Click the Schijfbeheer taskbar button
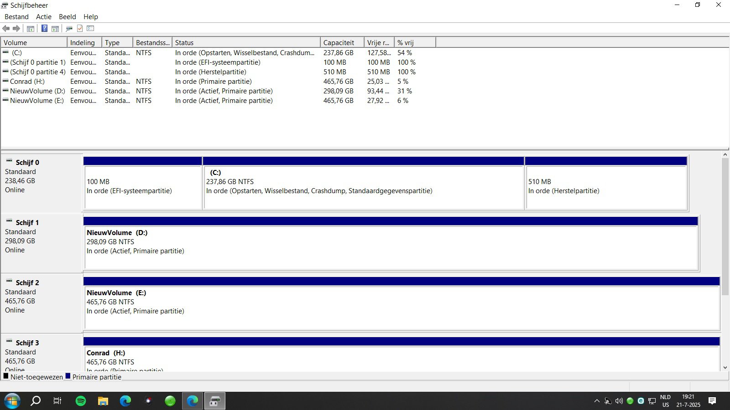 pos(215,401)
